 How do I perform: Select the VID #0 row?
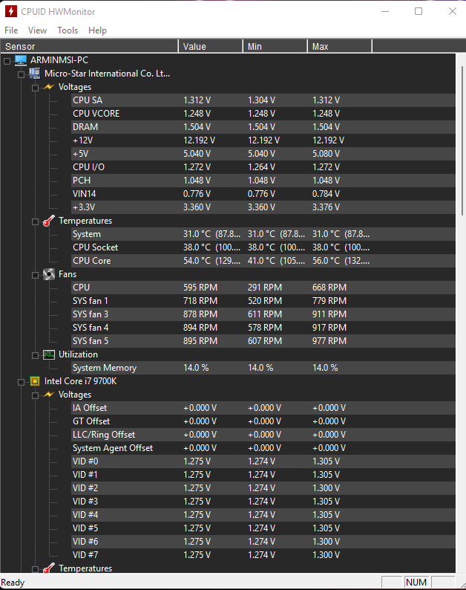pos(263,461)
